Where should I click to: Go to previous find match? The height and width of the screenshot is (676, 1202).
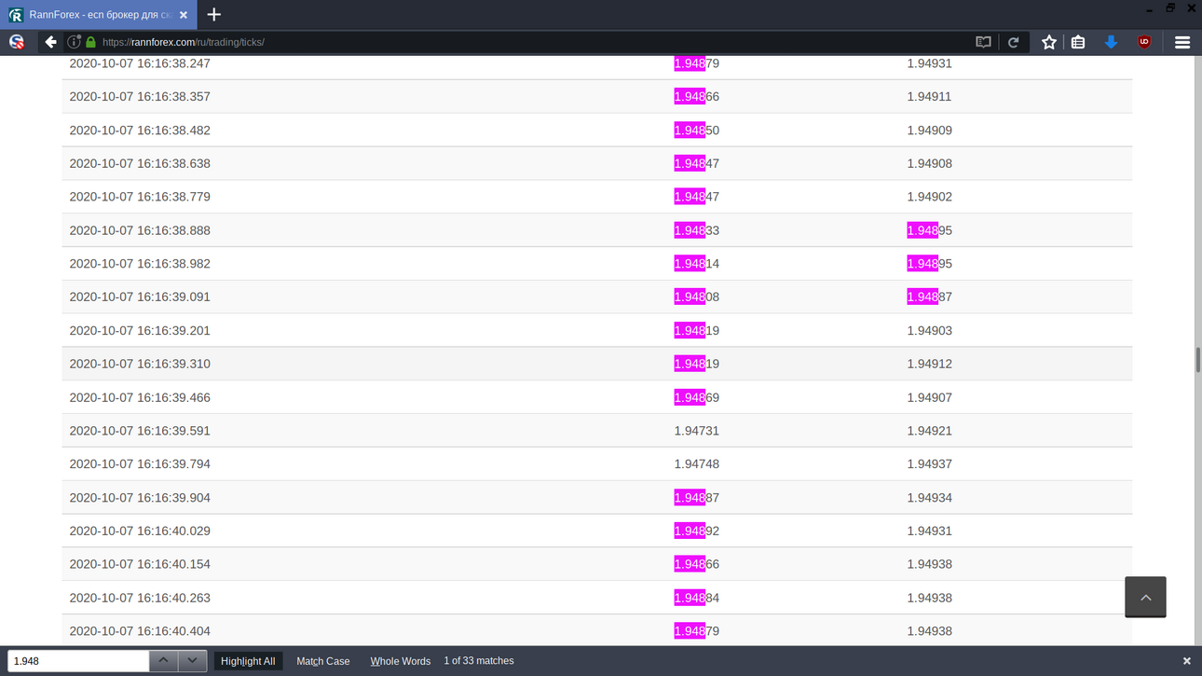pyautogui.click(x=164, y=661)
